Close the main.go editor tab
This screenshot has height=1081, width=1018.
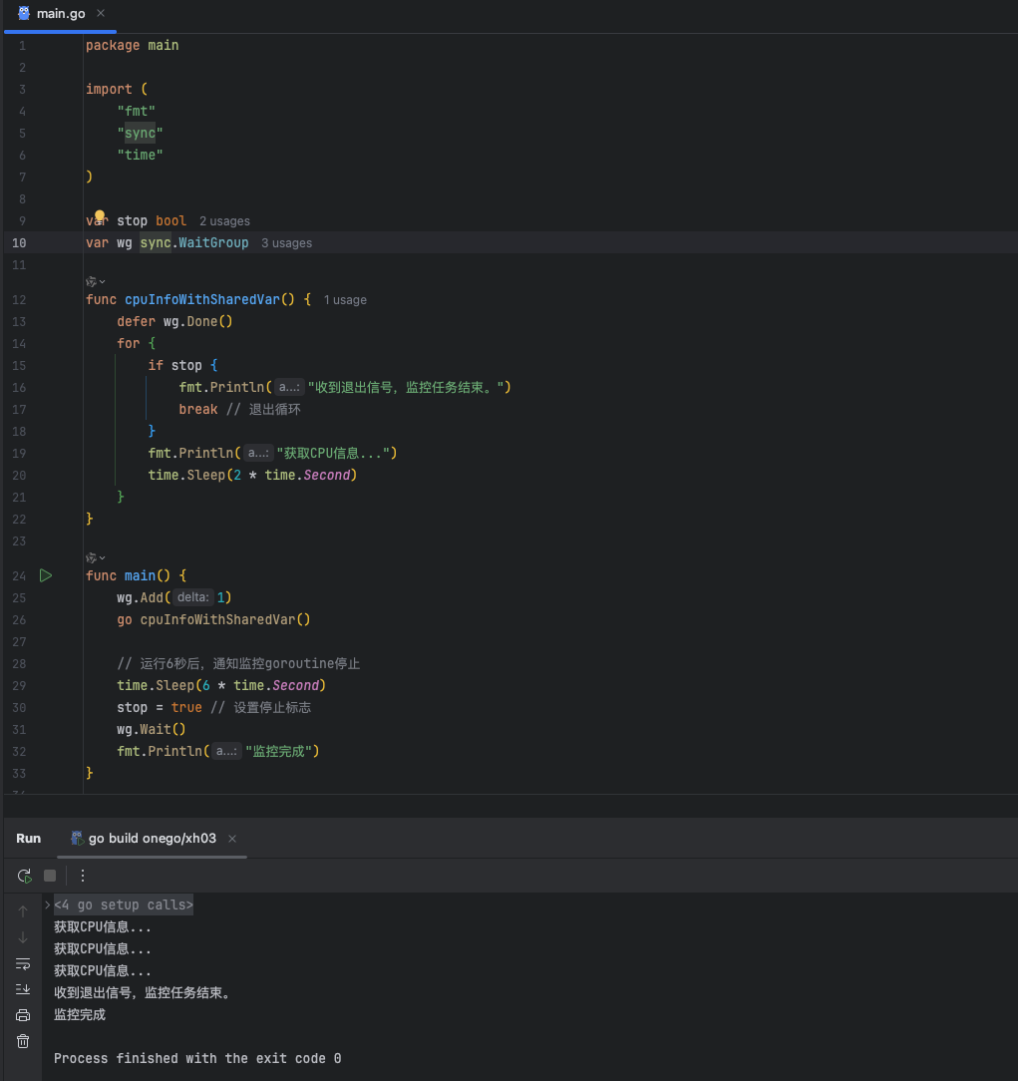[x=101, y=13]
